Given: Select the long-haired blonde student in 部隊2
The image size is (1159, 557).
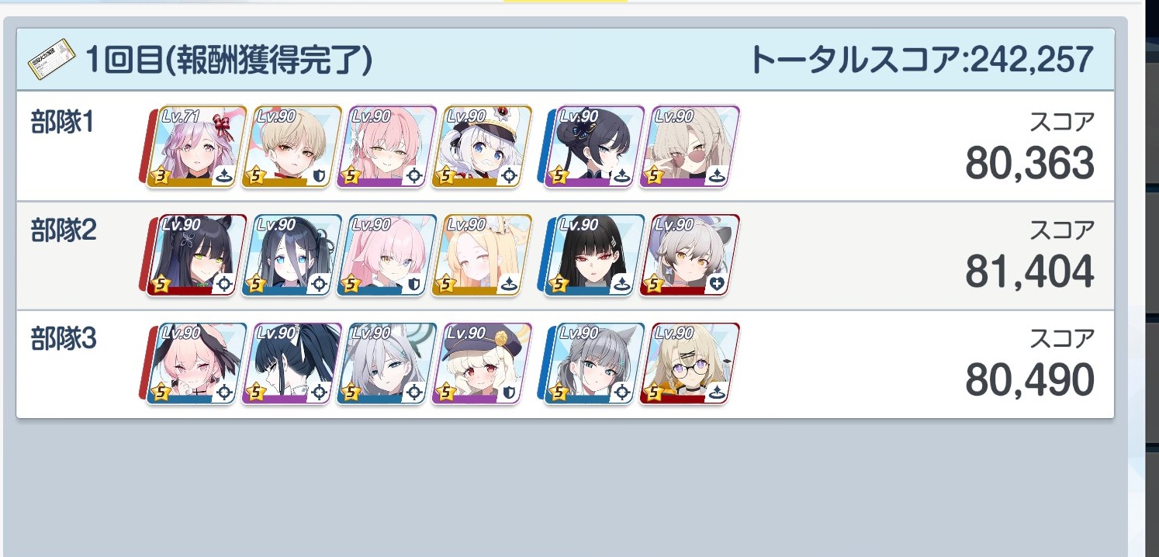Looking at the screenshot, I should click(482, 256).
